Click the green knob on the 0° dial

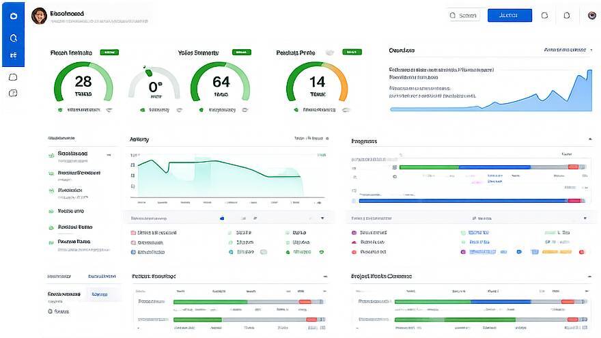[149, 72]
